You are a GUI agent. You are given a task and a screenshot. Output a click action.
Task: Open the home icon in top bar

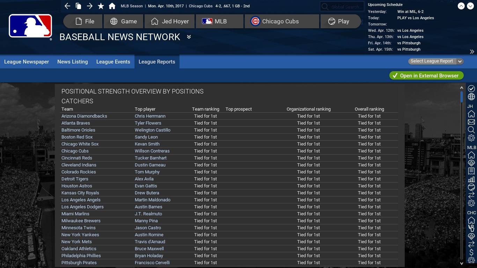112,6
